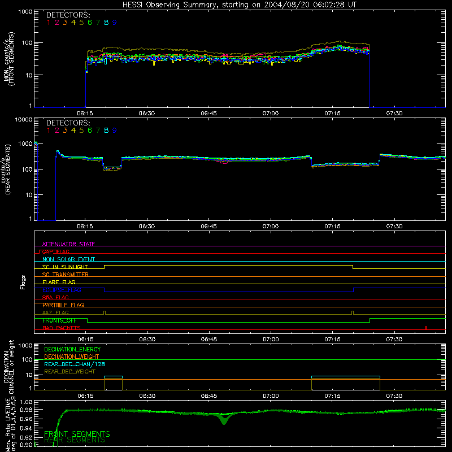452x452 pixels.
Task: Click detector 5 in front segments legend
Action: (81, 23)
